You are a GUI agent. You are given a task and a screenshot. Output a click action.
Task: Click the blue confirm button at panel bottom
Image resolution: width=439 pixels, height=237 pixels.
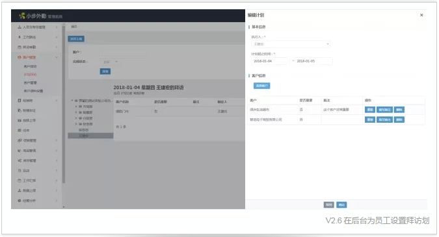tap(341, 205)
